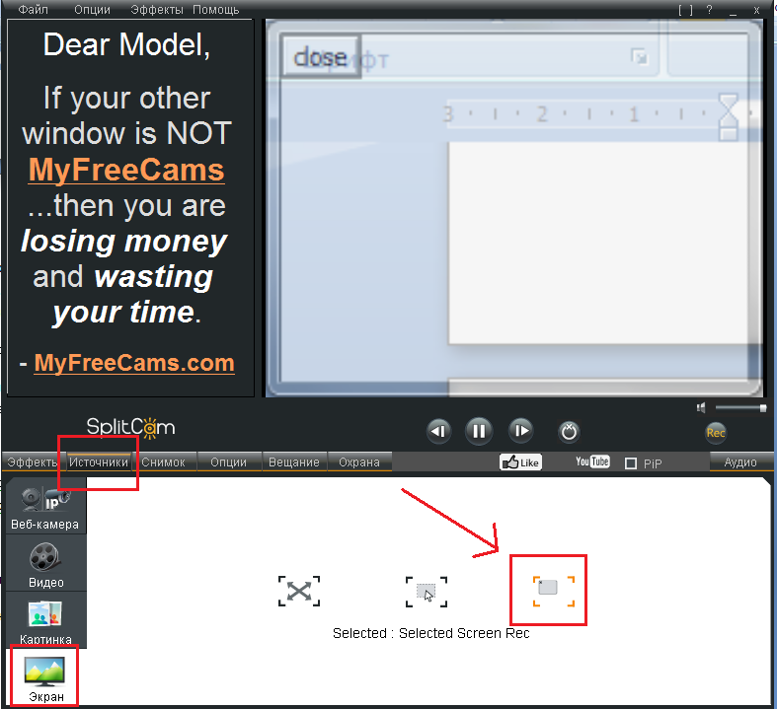The height and width of the screenshot is (709, 777).
Task: Click the 'Selected : Selected Screen Rec' text
Action: pyautogui.click(x=431, y=633)
